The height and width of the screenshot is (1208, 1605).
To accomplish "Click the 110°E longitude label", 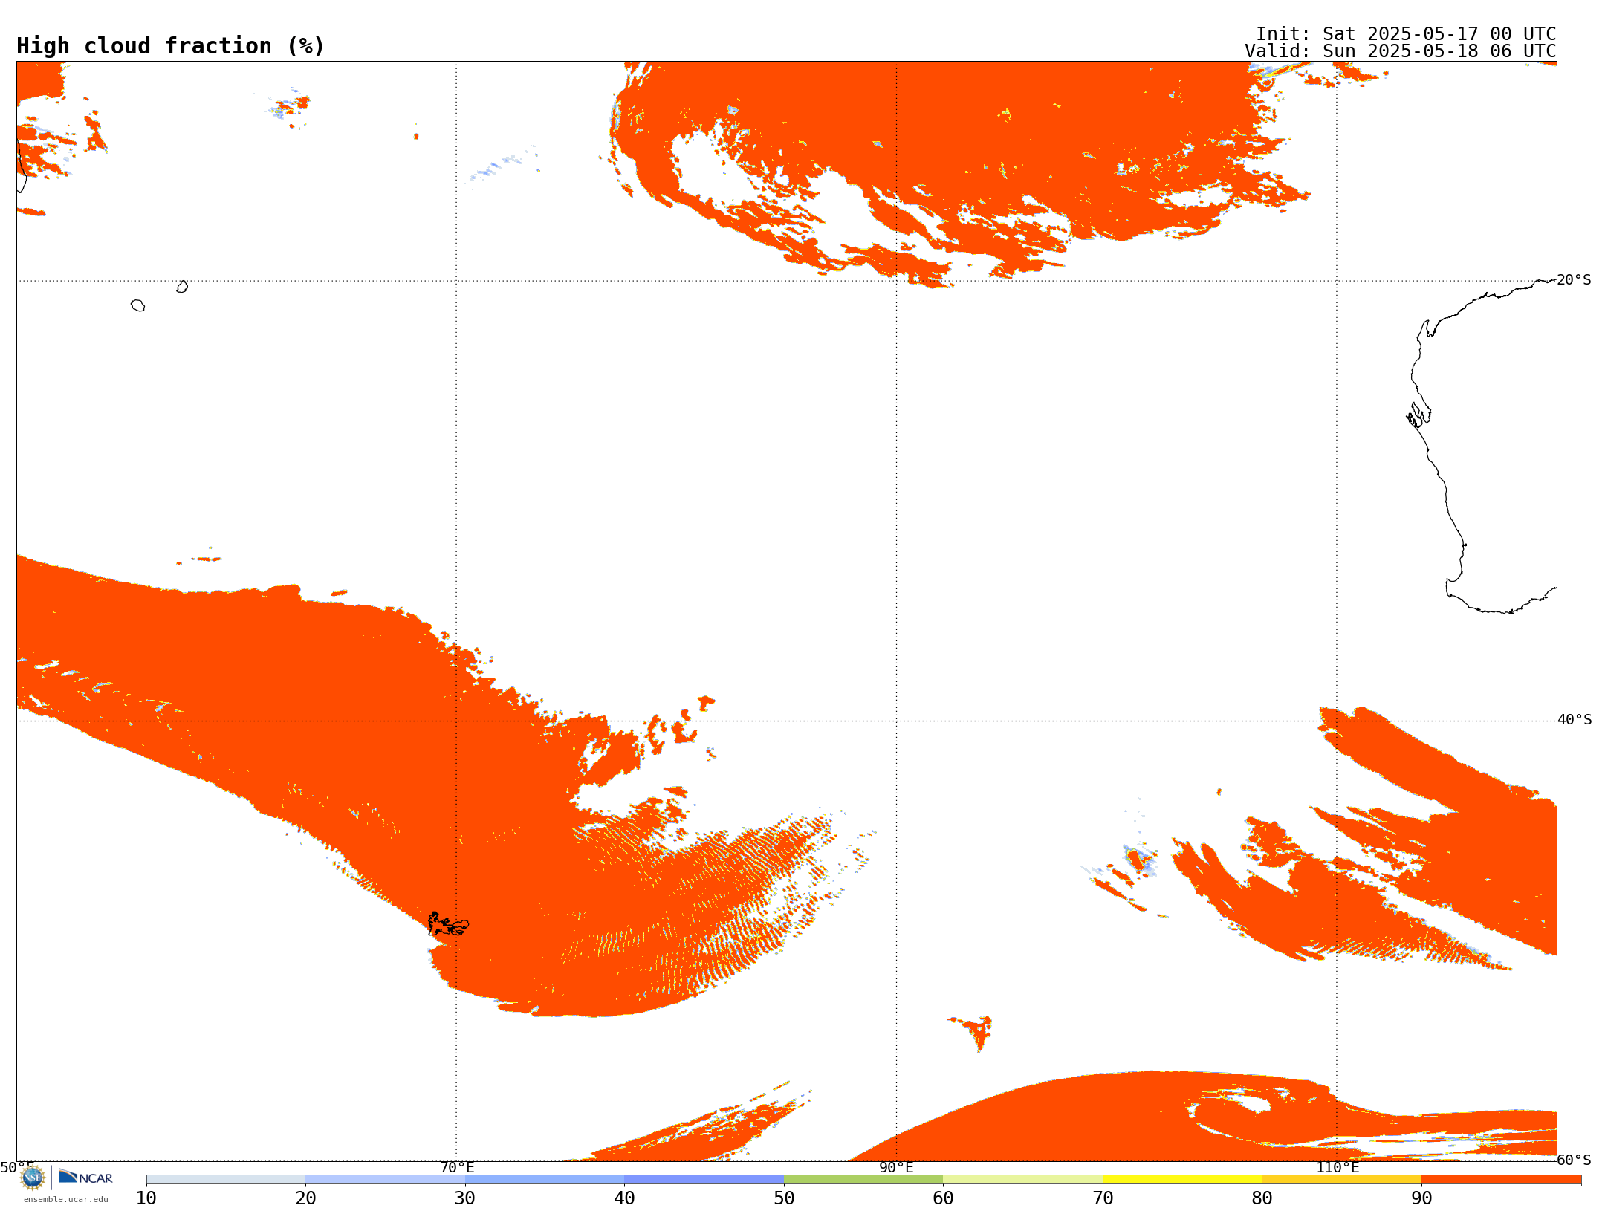I will [1337, 1167].
